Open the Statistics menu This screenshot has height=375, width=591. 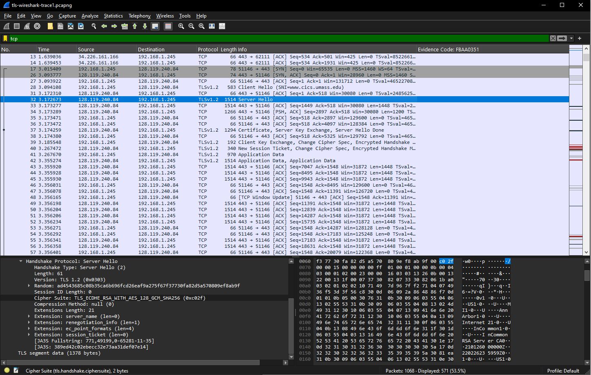(x=113, y=16)
